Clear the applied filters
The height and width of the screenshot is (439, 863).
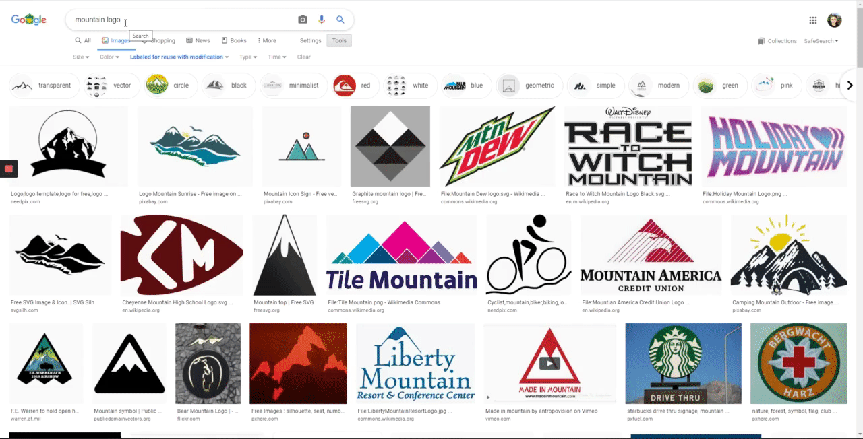[x=303, y=57]
